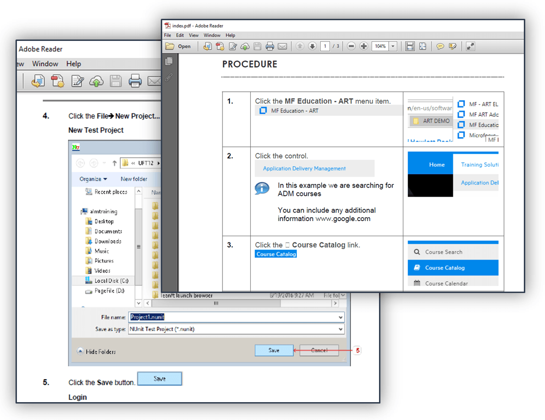Image resolution: width=545 pixels, height=420 pixels.
Task: Show the attachments paperclip panel
Action: click(169, 77)
